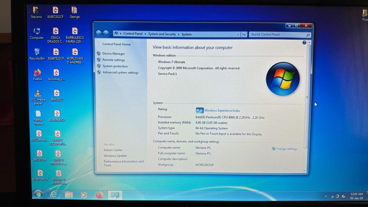Click the Control Panel taskbar button
368x207 pixels.
(x=115, y=195)
